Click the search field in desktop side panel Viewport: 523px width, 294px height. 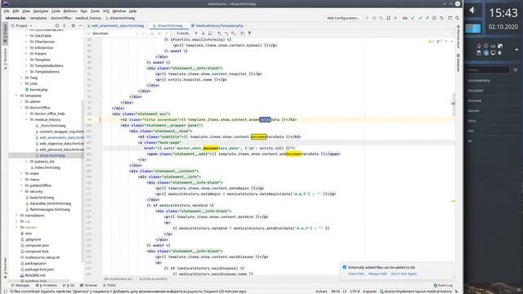click(488, 69)
